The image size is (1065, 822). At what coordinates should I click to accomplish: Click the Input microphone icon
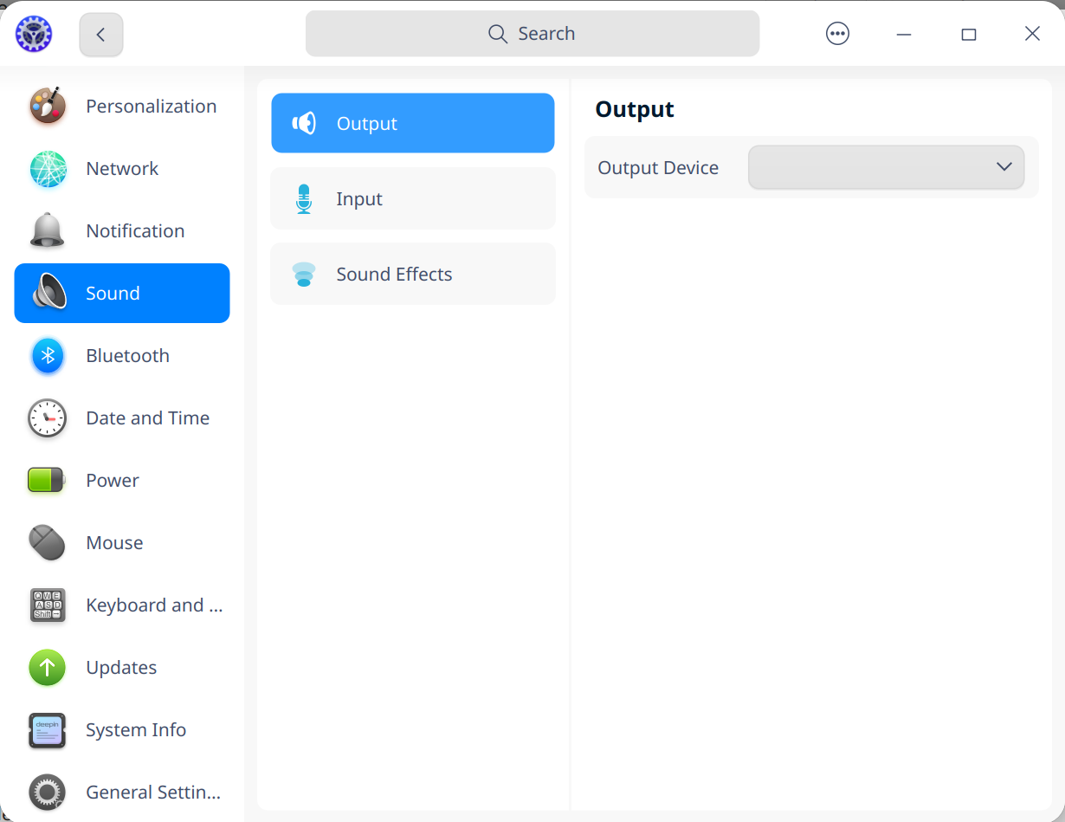point(304,199)
